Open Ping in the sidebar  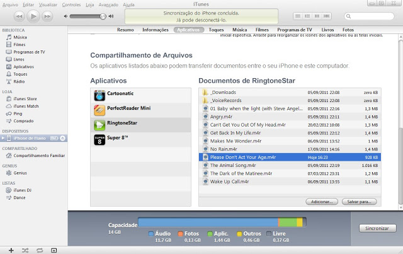[x=18, y=113]
